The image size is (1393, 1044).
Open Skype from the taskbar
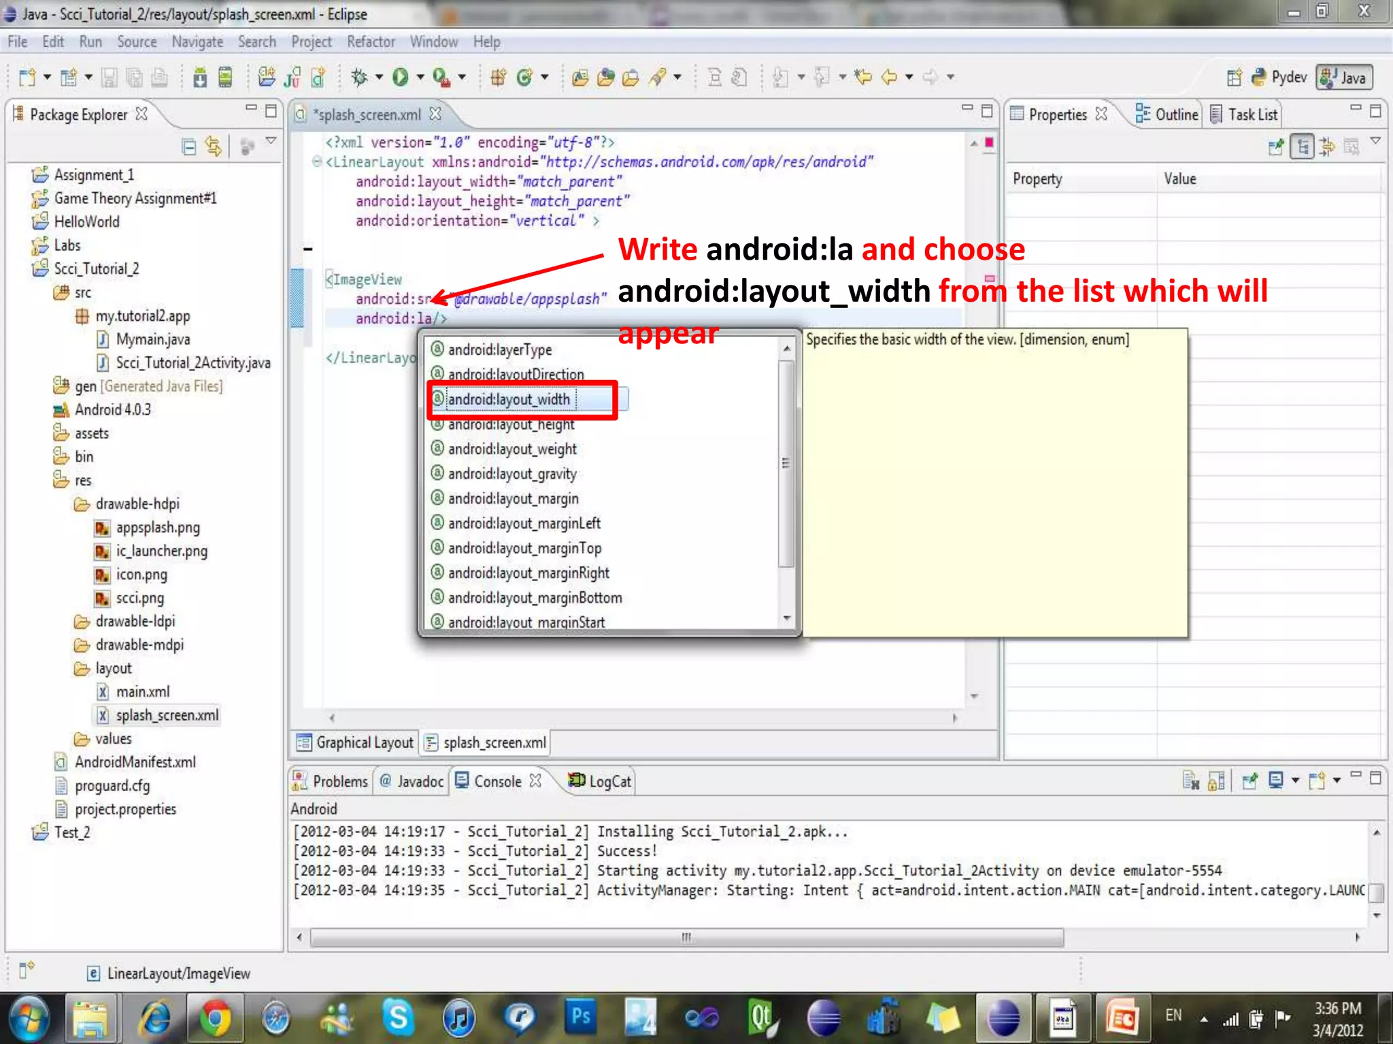[398, 1017]
